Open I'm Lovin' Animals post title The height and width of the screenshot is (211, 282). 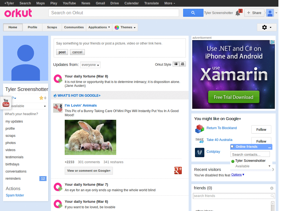click(81, 105)
